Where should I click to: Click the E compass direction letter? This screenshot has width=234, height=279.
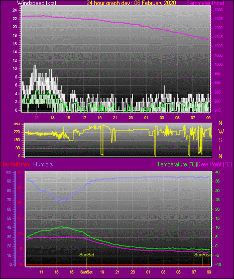point(220,148)
